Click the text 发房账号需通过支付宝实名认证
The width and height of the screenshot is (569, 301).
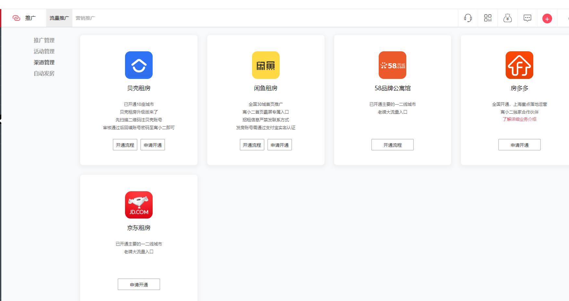coord(266,128)
